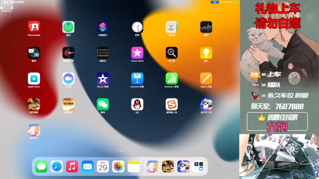The width and height of the screenshot is (319, 179).
Task: Open 金铲铲之战 penguin icon in dock
Action: [183, 166]
